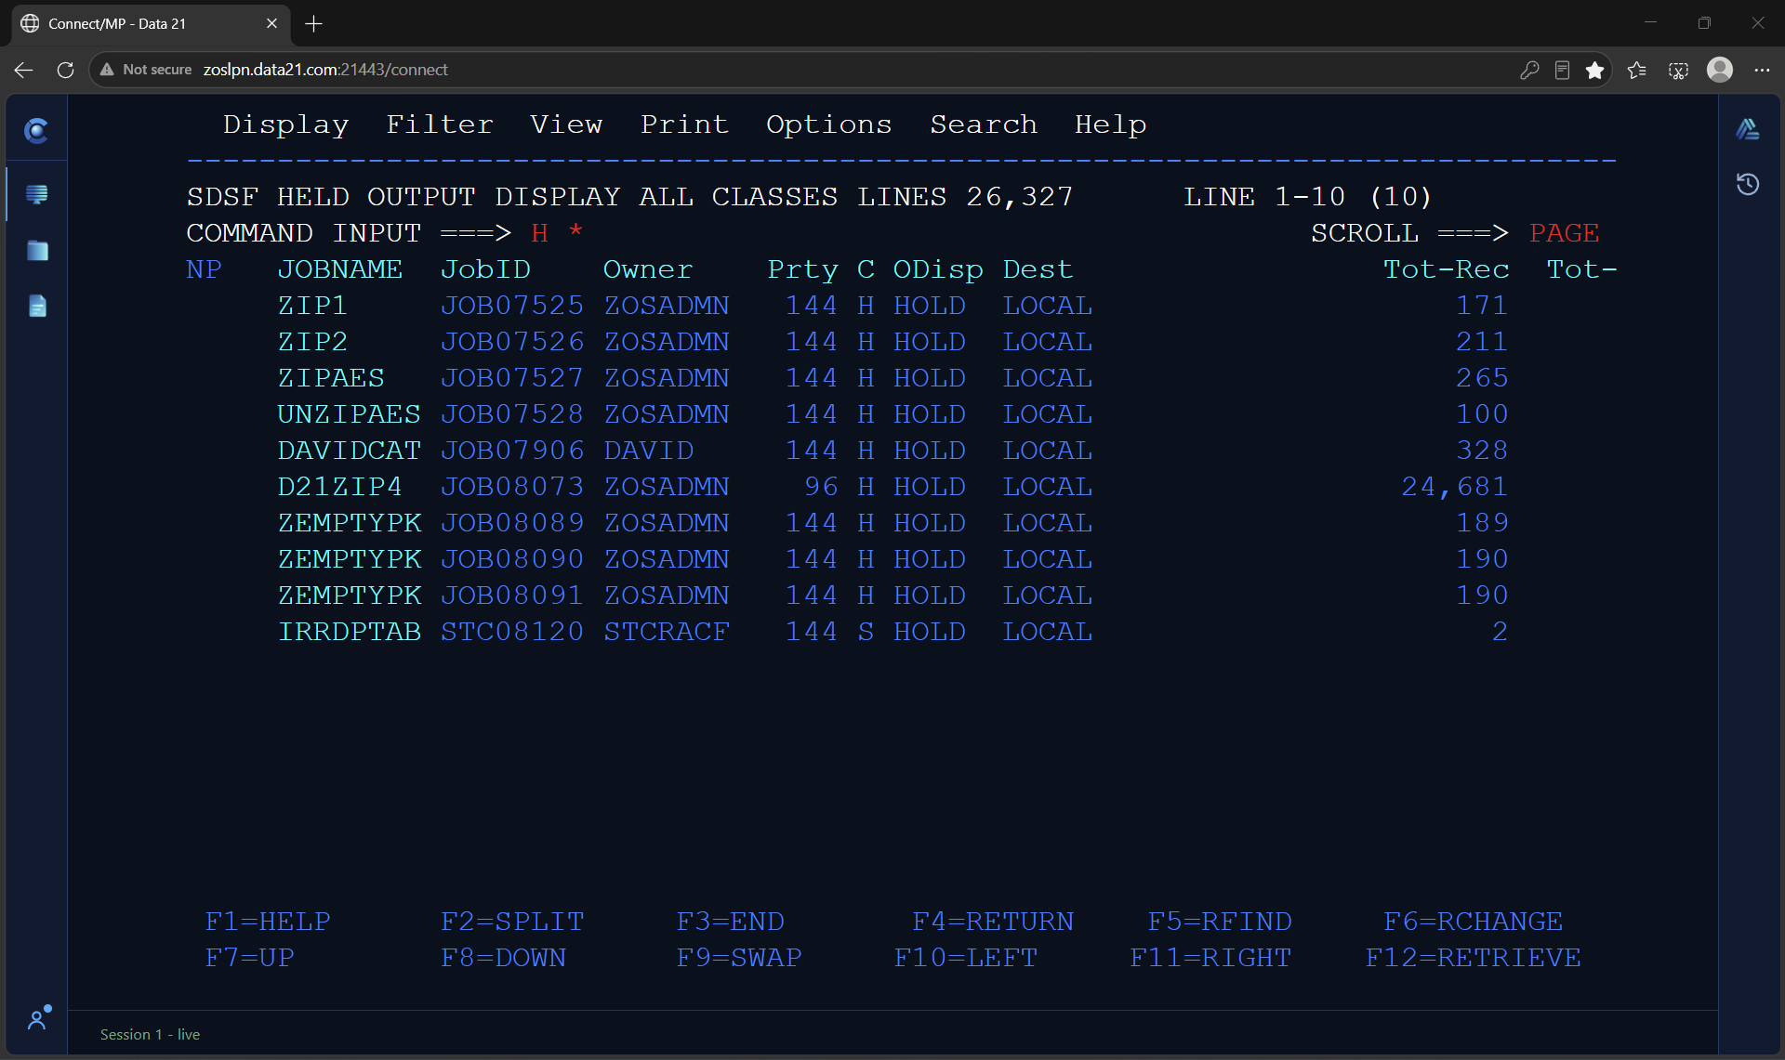Open the document icon in left sidebar
The width and height of the screenshot is (1785, 1060).
37,306
